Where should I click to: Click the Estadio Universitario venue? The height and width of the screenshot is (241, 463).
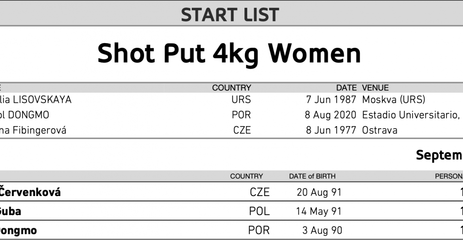[x=411, y=115]
